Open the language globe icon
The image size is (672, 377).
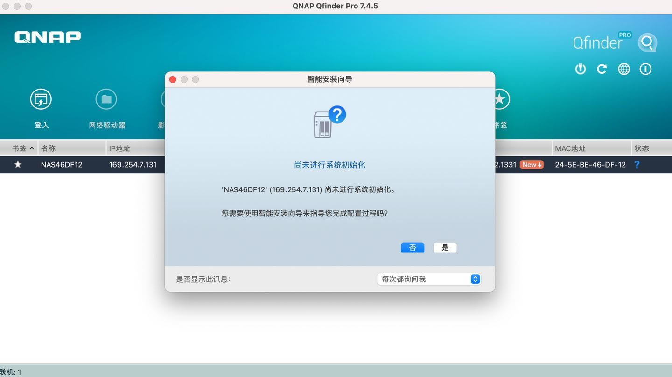pos(624,69)
